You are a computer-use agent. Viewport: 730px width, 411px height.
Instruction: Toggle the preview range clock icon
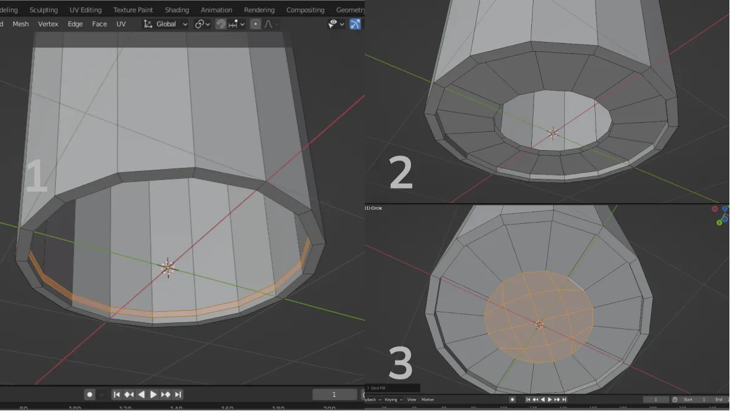pyautogui.click(x=675, y=399)
